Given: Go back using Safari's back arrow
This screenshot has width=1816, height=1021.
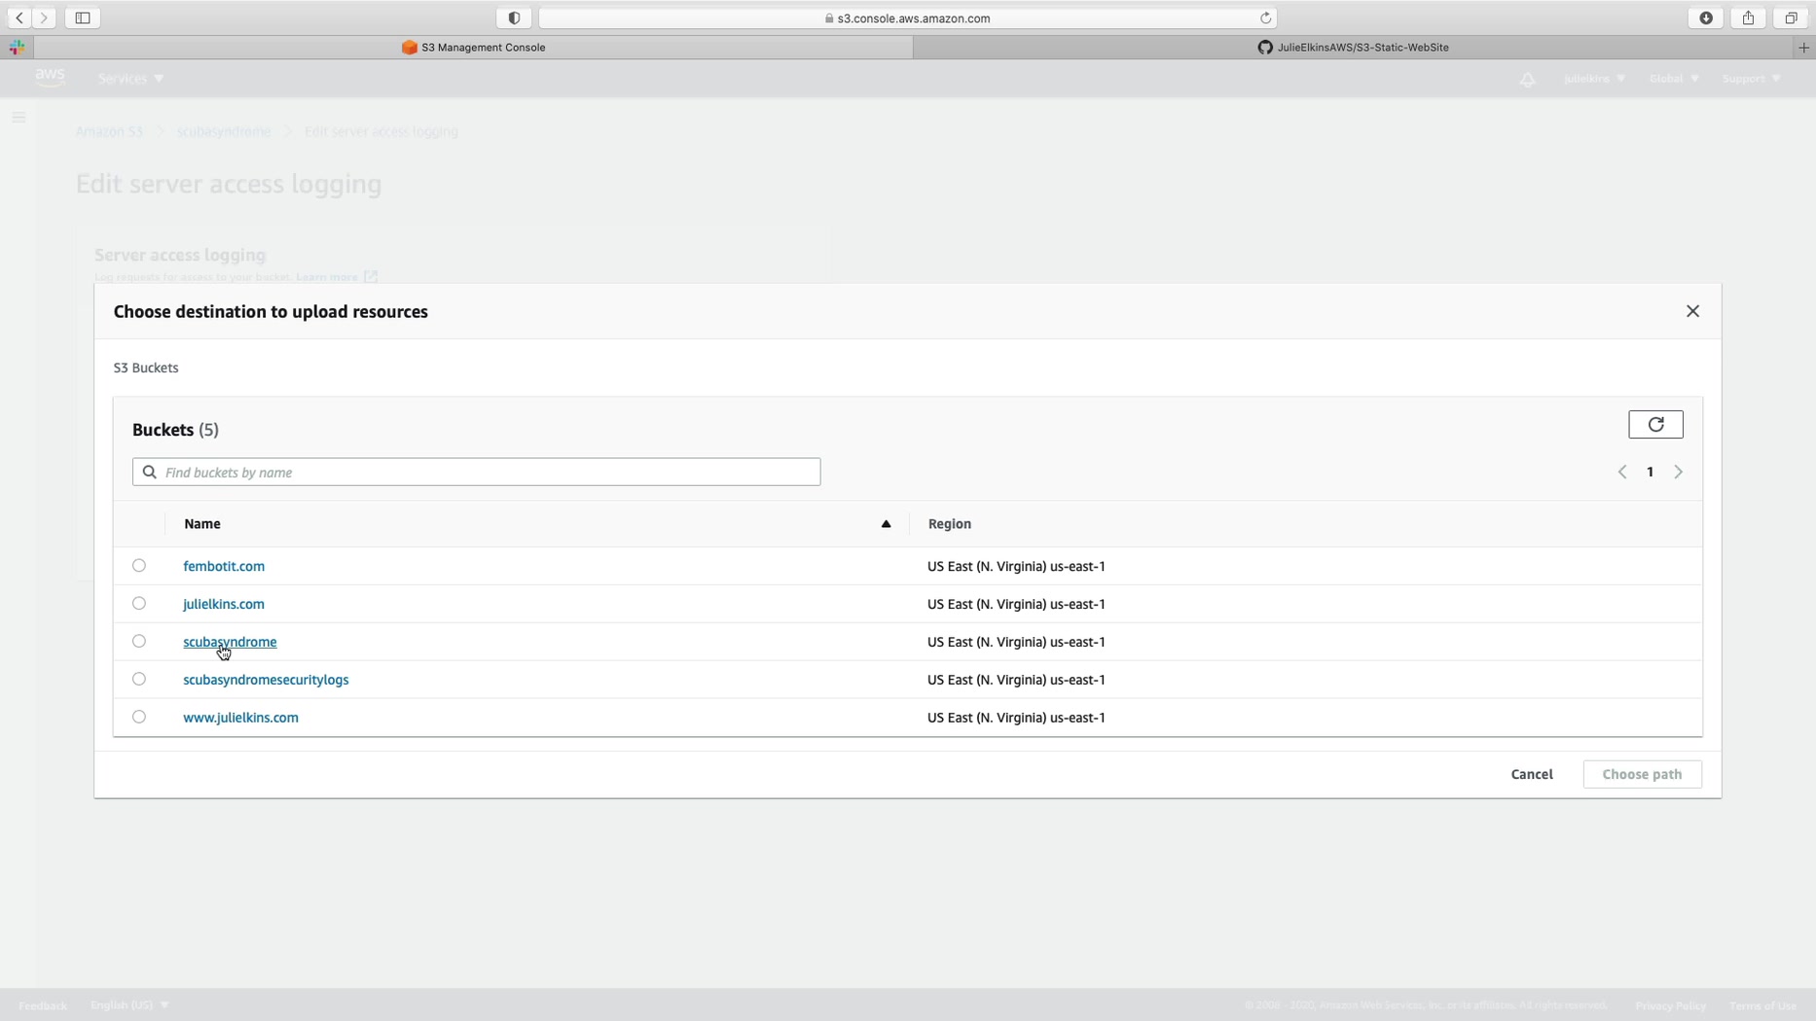Looking at the screenshot, I should point(19,18).
